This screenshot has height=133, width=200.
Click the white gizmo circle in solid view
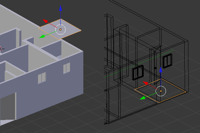(x=60, y=30)
